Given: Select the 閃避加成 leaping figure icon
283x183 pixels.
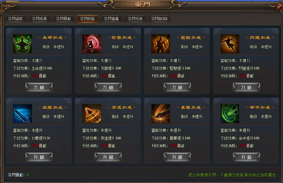Looking at the screenshot, I should coord(230,44).
